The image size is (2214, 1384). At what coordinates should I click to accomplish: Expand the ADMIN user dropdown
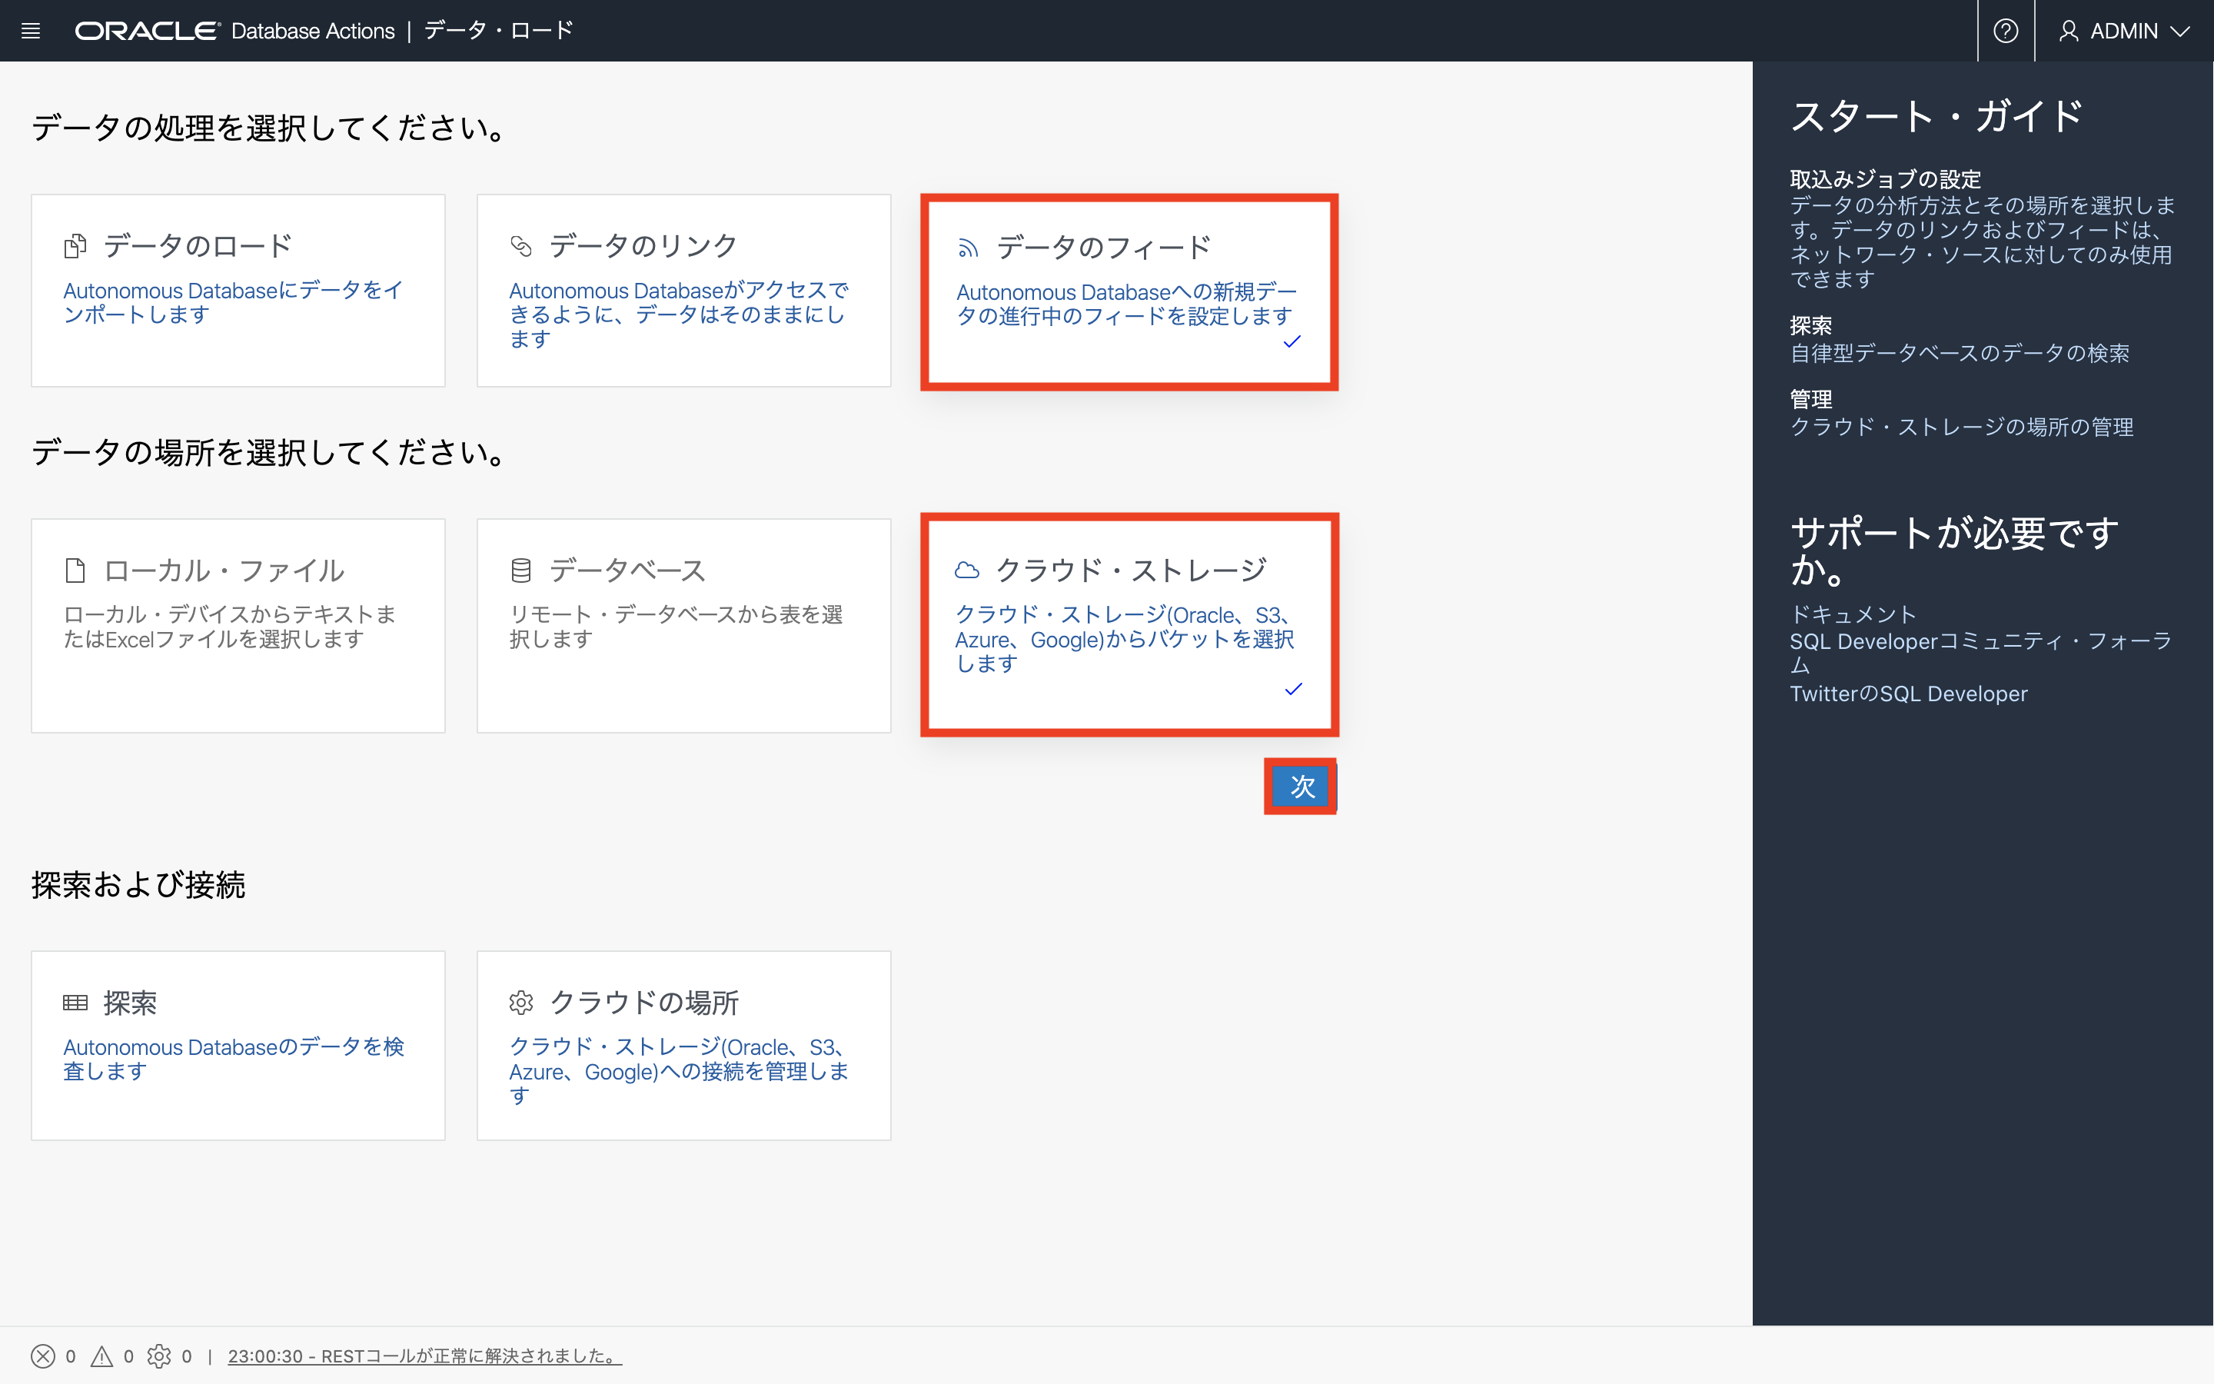click(x=2181, y=31)
